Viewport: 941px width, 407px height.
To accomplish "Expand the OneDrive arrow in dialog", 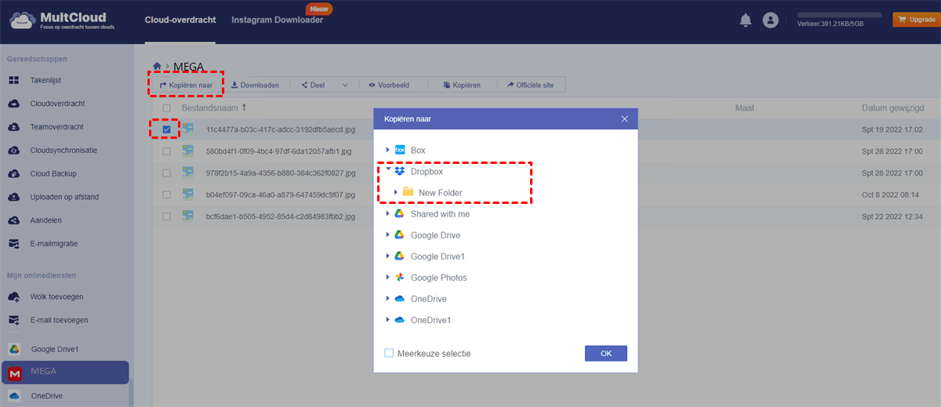I will pyautogui.click(x=387, y=299).
